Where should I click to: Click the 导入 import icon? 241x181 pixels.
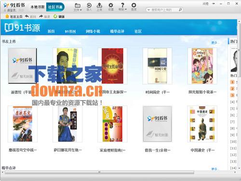coord(89,5)
